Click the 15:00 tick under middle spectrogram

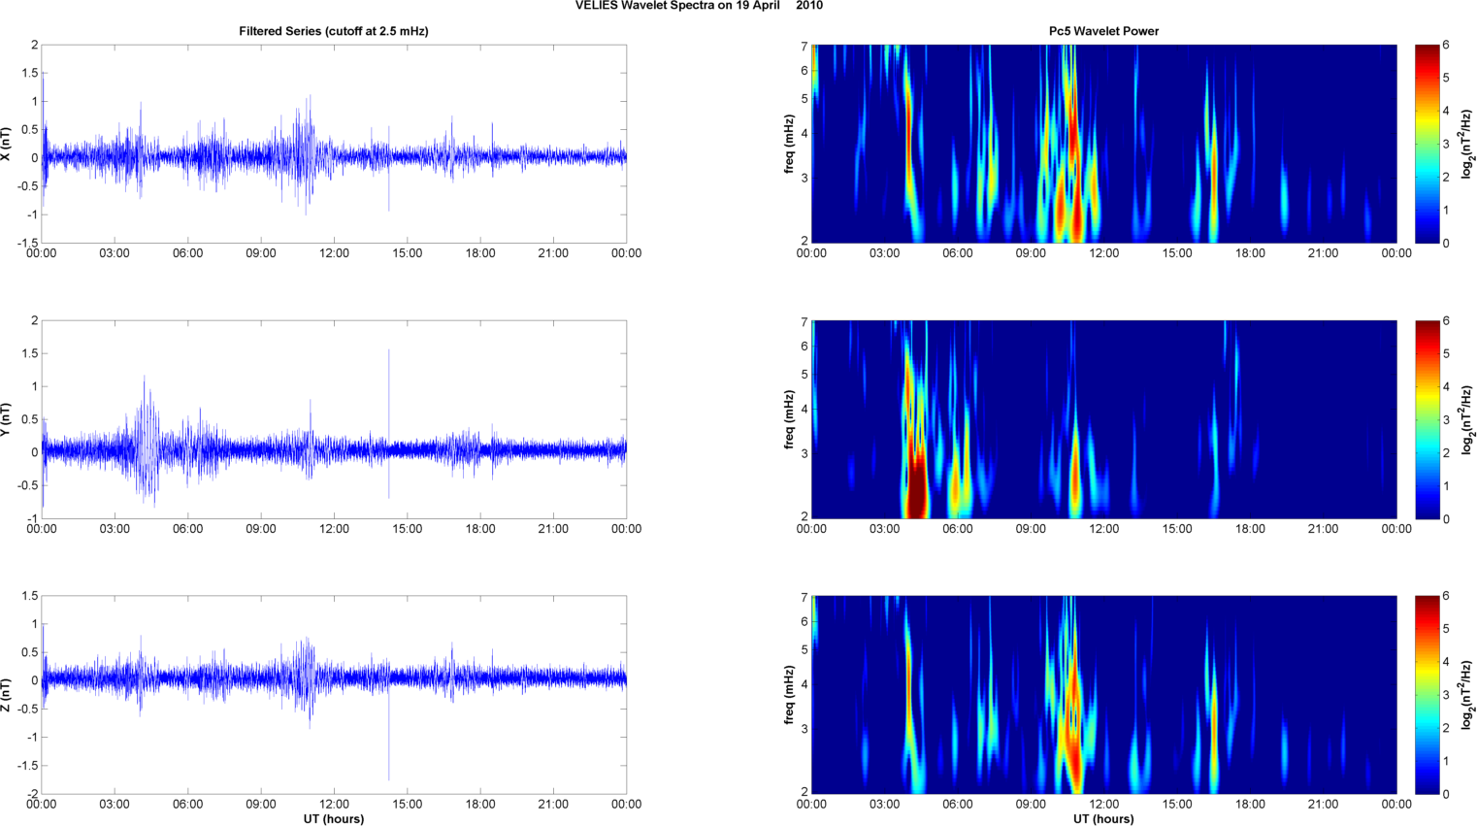1177,529
